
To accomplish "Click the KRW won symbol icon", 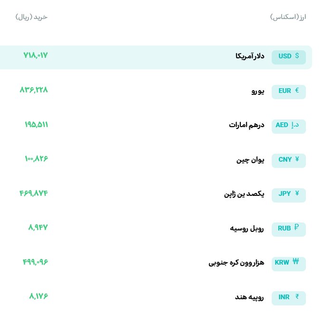I will click(296, 262).
